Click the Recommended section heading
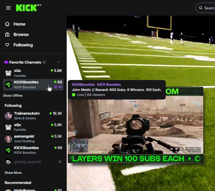215x191 pixels. click(18, 183)
